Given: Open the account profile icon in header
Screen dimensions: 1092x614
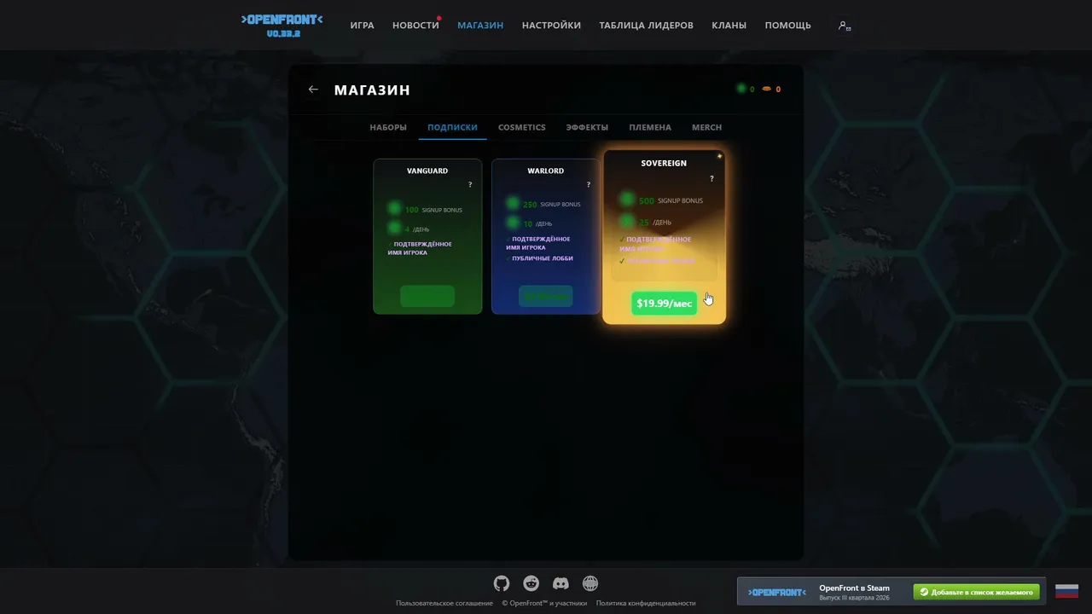Looking at the screenshot, I should point(845,26).
